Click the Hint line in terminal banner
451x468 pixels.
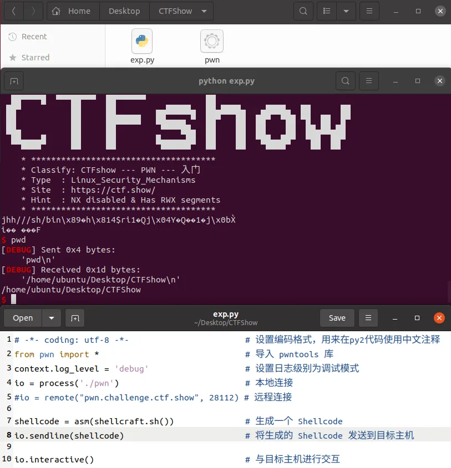click(121, 200)
